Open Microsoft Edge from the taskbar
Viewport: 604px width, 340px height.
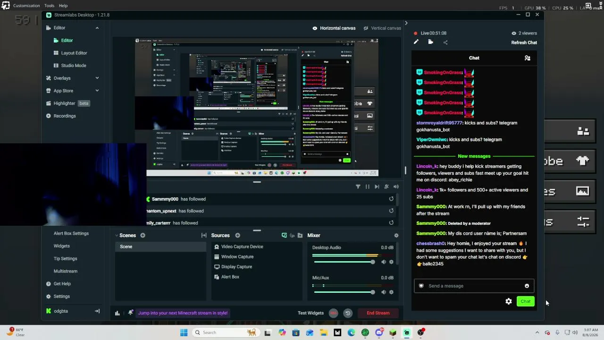pyautogui.click(x=351, y=332)
